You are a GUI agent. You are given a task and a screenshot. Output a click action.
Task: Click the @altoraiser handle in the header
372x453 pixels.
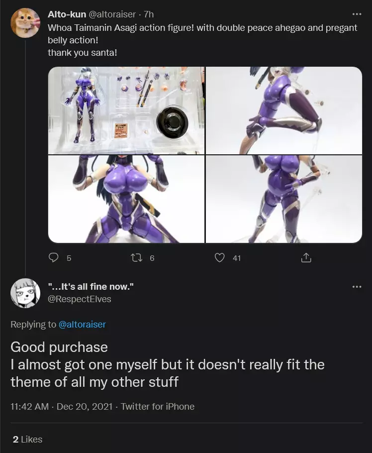point(112,14)
